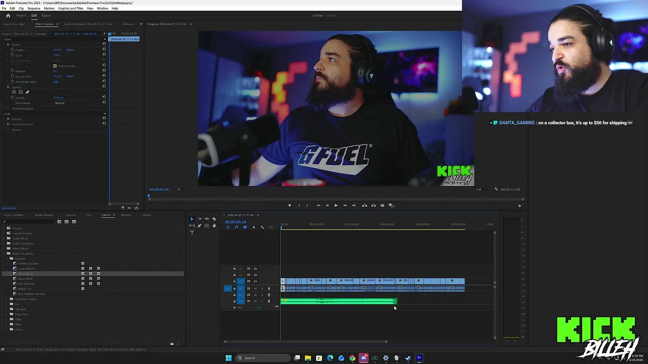The width and height of the screenshot is (648, 364).
Task: Show overflow panel tabs in Source group
Action: 141,24
